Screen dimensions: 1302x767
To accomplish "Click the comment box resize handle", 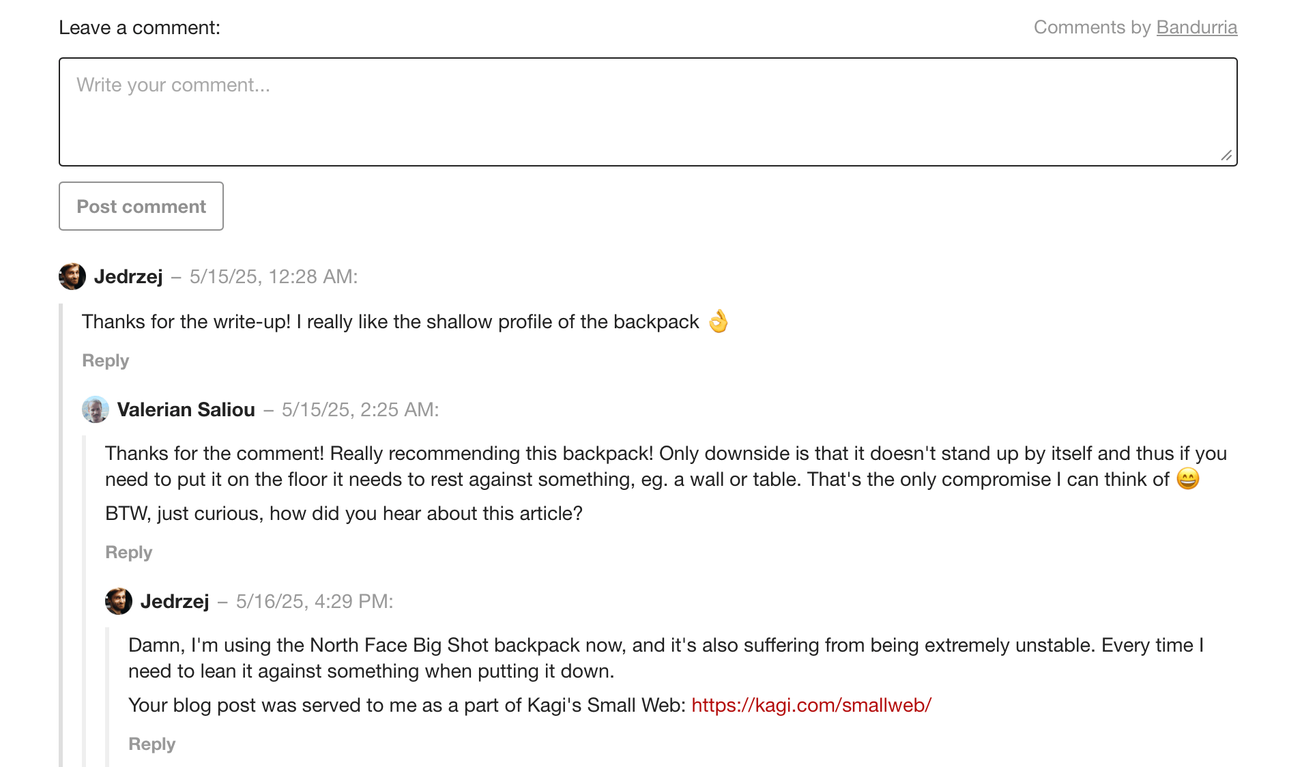I will pos(1226,156).
